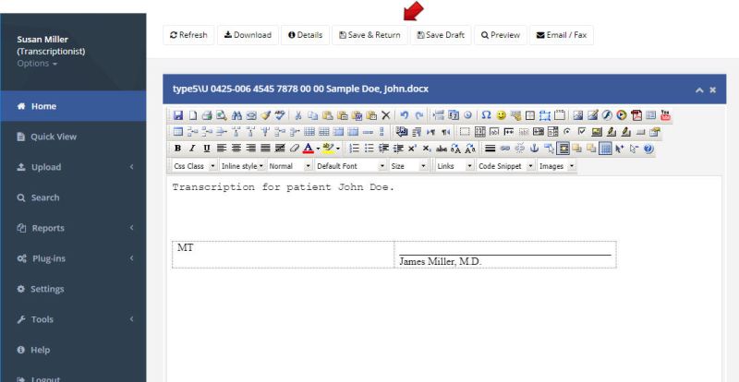Toggle bold formatting

(178, 148)
